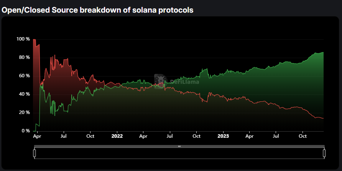Click the center grip on the range selector's top bar
Screen dimensions: 342x171
click(179, 147)
